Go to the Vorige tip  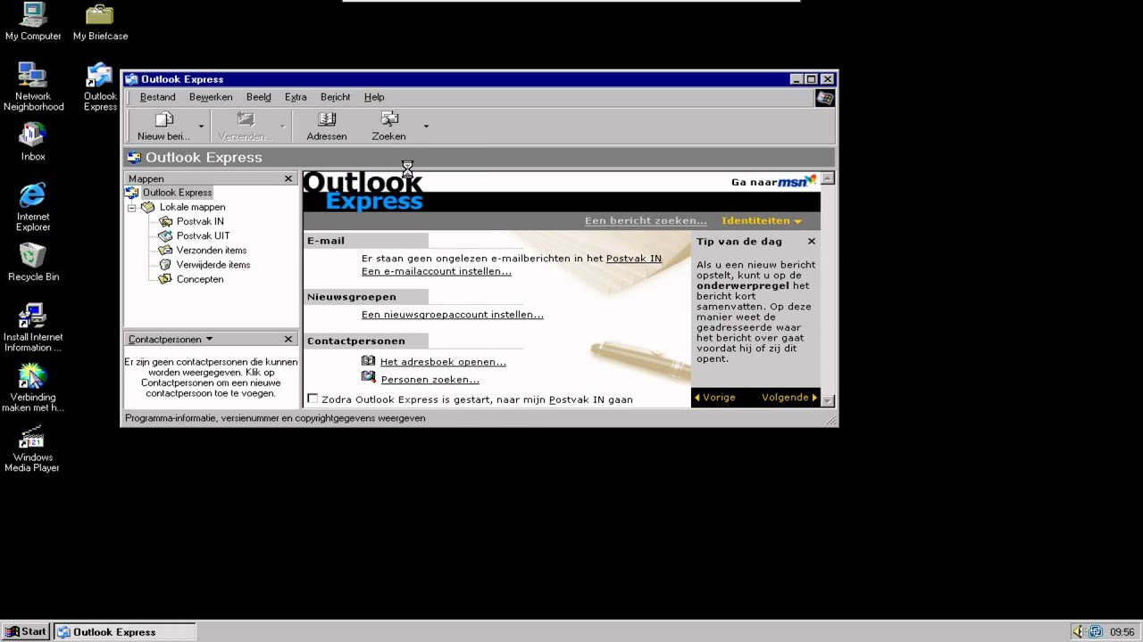(714, 398)
